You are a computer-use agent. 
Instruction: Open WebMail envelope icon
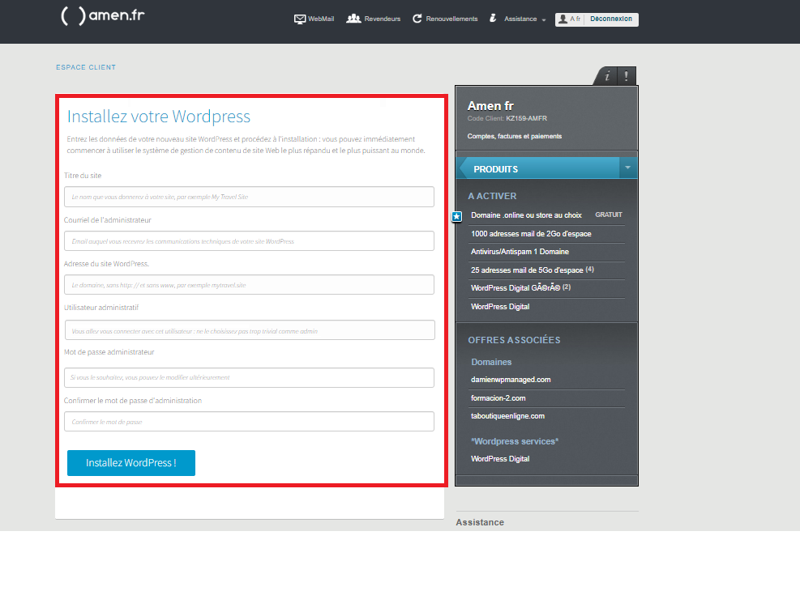(x=299, y=19)
